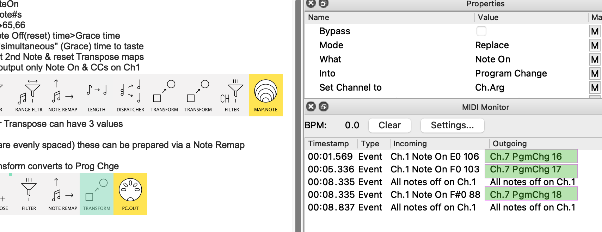602x232 pixels.
Task: Click the highlighted green Transform module
Action: (97, 194)
